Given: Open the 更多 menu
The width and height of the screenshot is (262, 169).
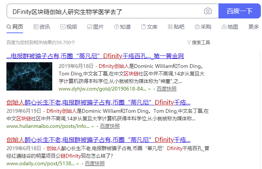Looking at the screenshot, I should coord(253,27).
